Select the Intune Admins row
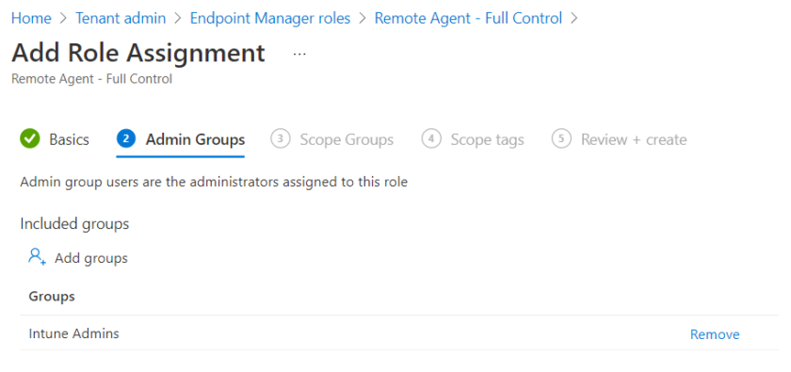 (x=399, y=333)
